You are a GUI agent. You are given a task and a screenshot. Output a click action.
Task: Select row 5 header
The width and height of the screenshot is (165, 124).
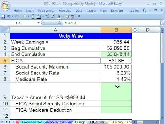(5, 61)
